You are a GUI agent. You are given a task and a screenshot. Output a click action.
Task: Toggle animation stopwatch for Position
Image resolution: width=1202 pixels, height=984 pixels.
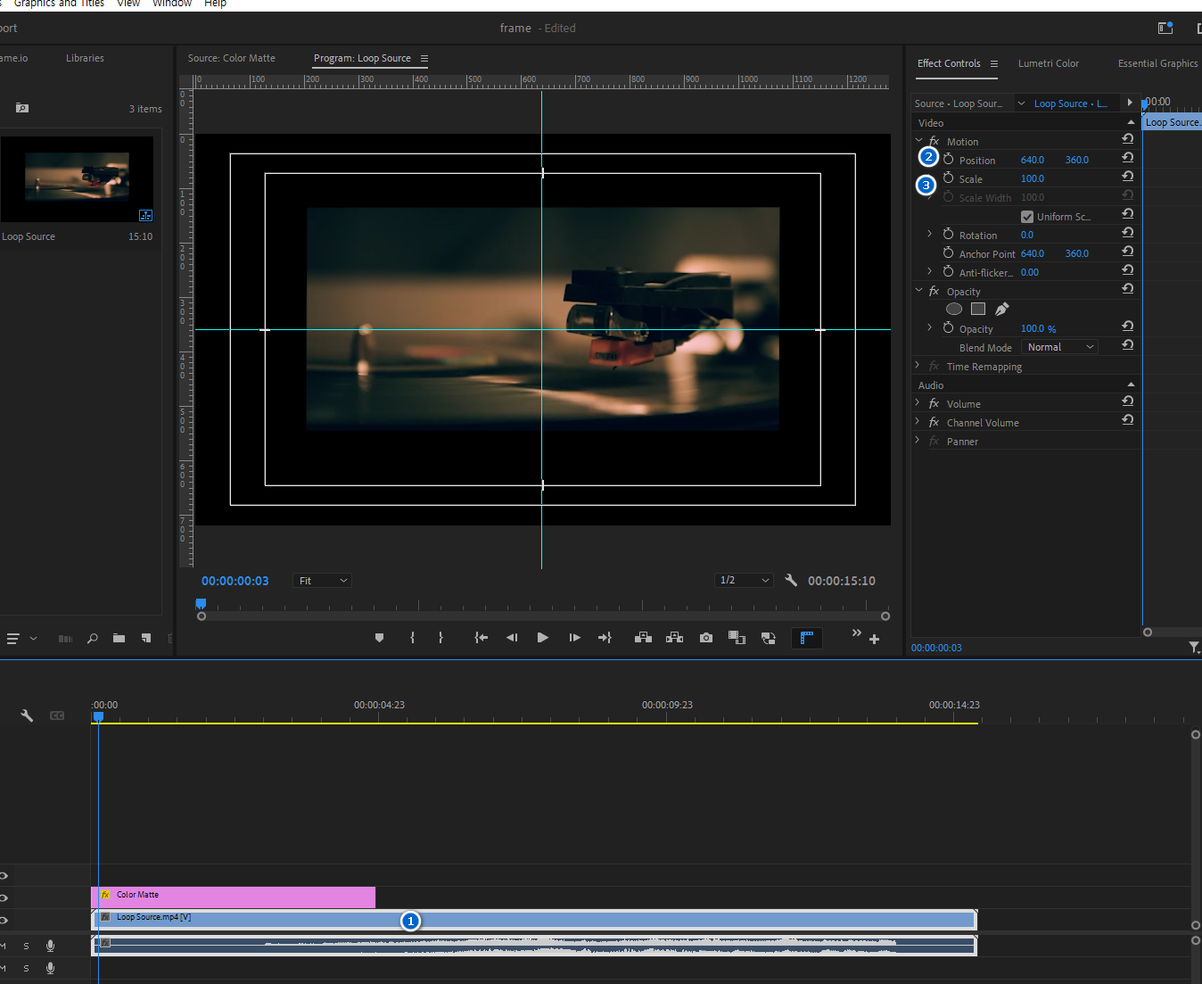tap(948, 160)
